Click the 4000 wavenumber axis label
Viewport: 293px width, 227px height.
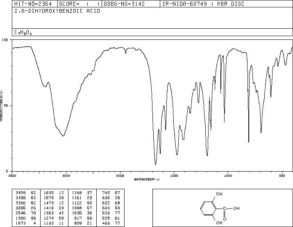(12, 176)
